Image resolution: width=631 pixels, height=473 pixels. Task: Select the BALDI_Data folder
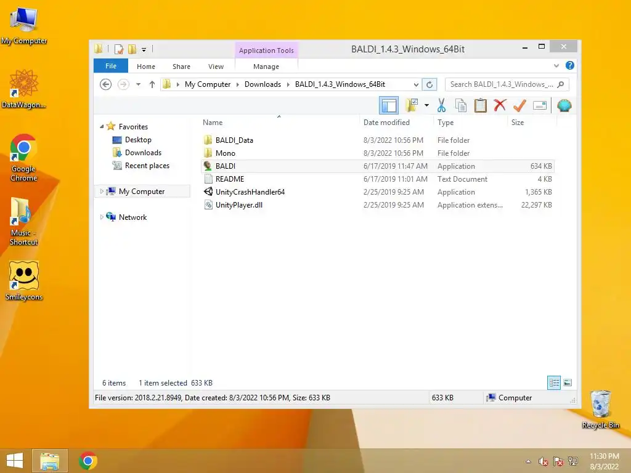click(378, 140)
